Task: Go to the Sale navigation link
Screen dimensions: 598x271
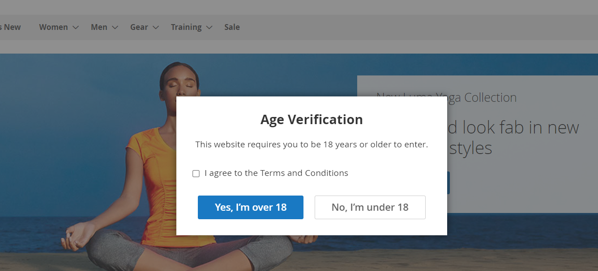Action: [x=232, y=27]
